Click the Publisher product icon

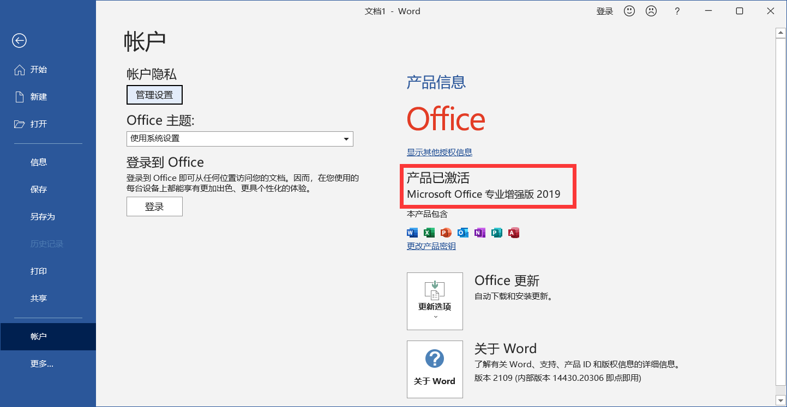(x=496, y=233)
